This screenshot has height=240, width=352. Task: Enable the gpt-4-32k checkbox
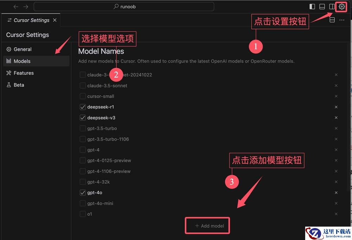point(83,182)
